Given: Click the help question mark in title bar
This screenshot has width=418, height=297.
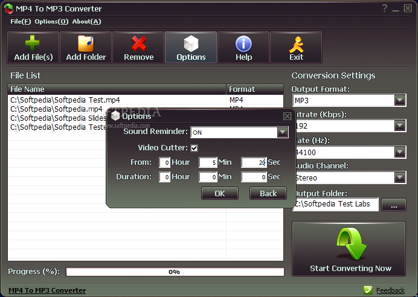Looking at the screenshot, I should [385, 9].
